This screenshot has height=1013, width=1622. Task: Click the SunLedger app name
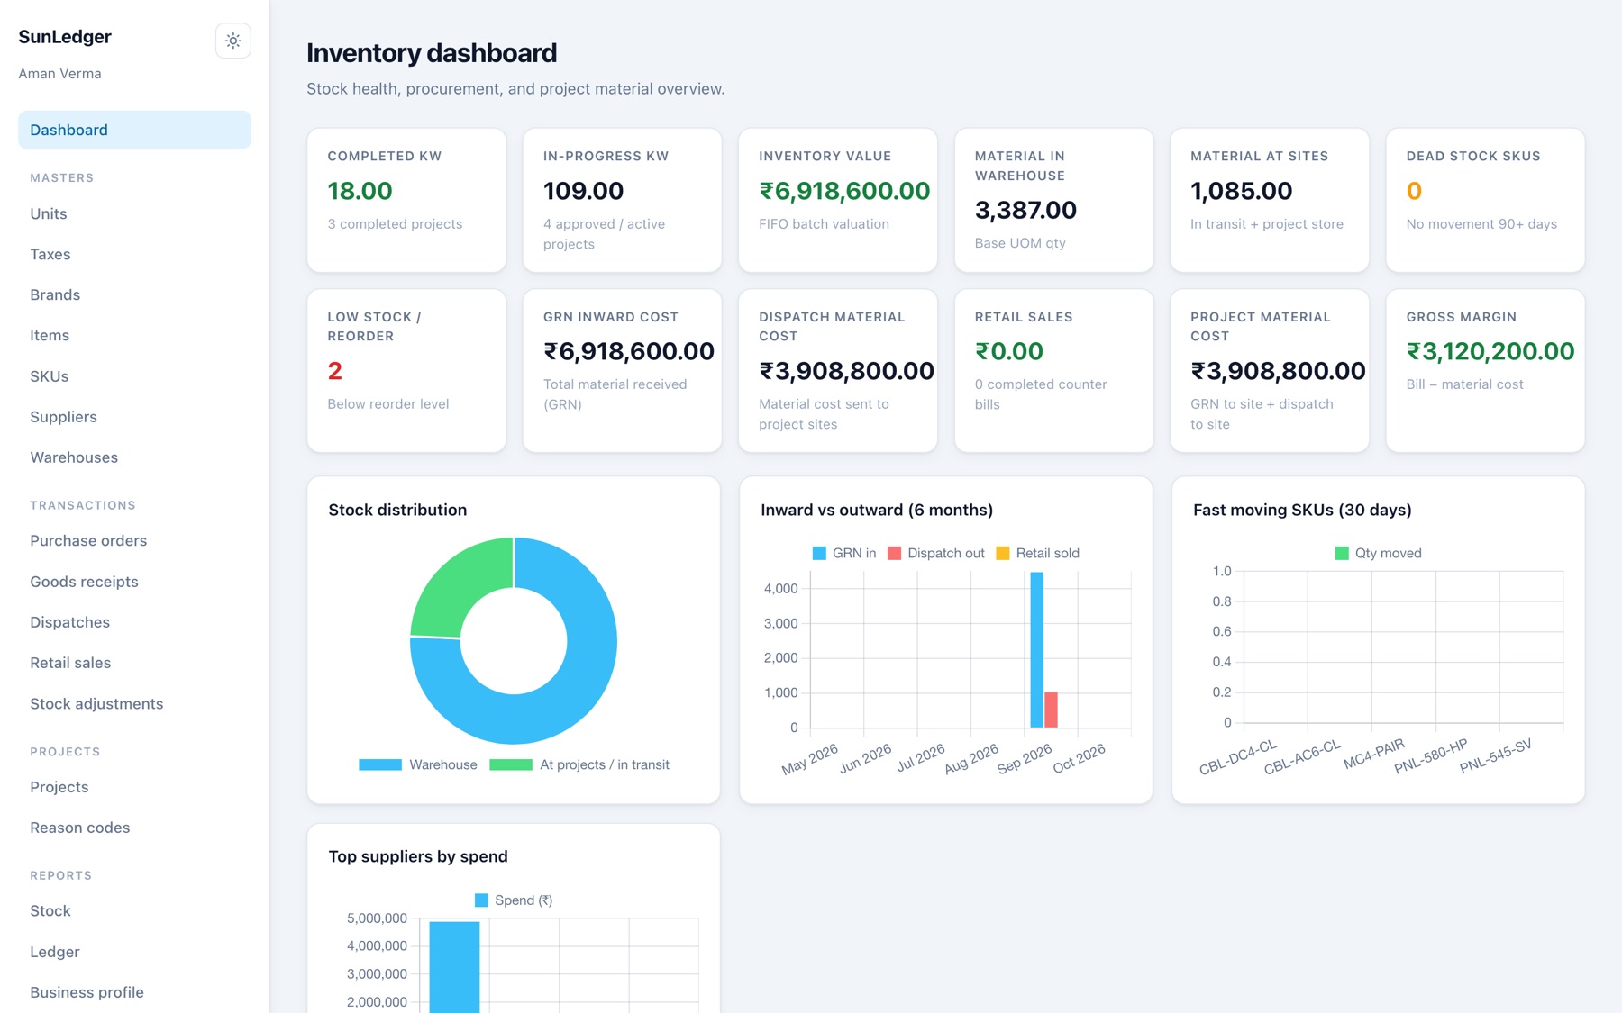pyautogui.click(x=65, y=37)
